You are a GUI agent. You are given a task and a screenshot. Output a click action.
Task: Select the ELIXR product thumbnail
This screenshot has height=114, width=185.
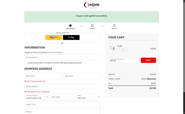[x=112, y=48]
